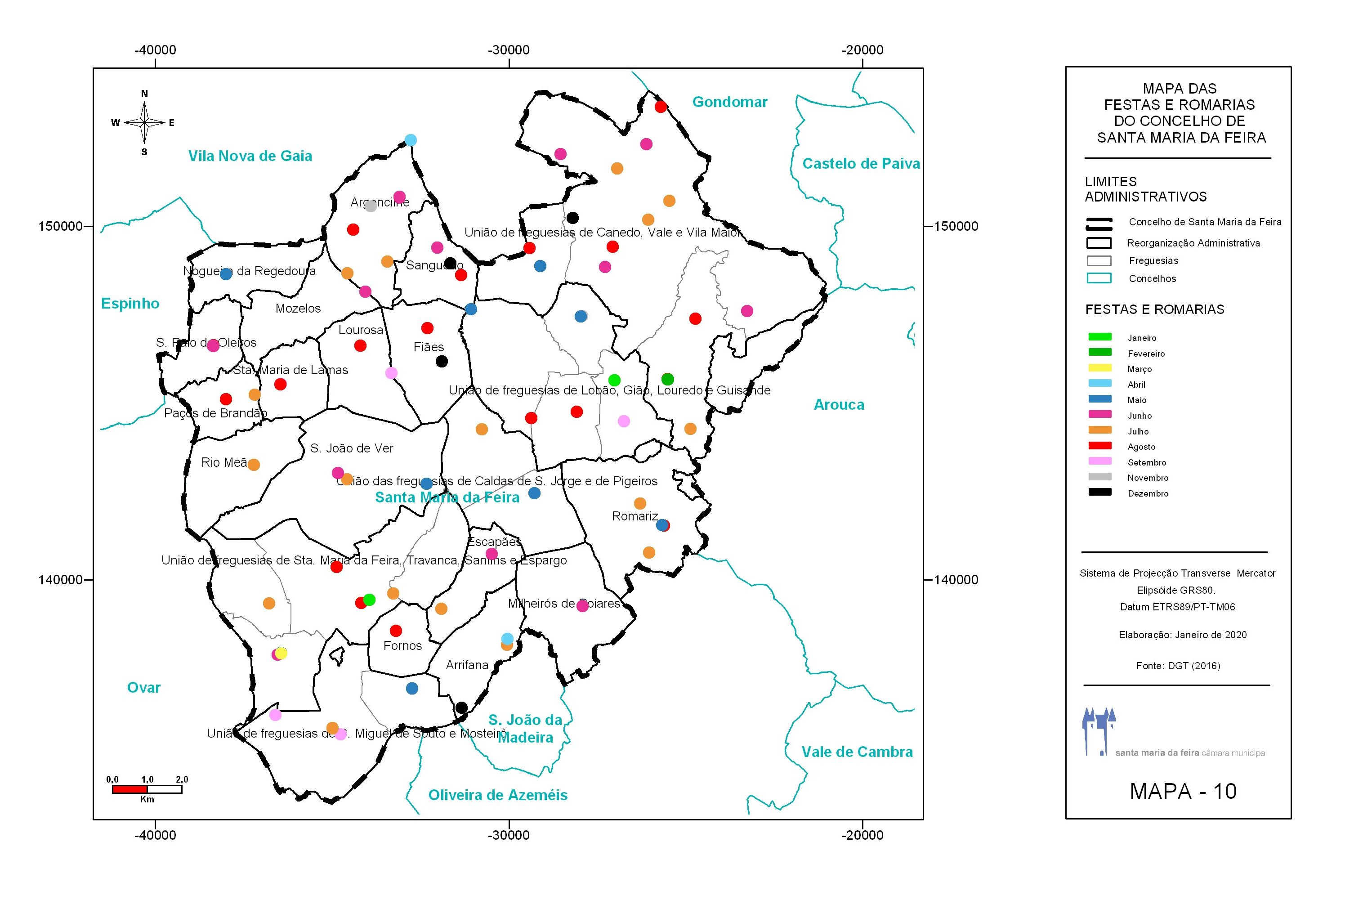Click the light blue Abril dot at the top of the map
The image size is (1363, 909).
pyautogui.click(x=410, y=140)
